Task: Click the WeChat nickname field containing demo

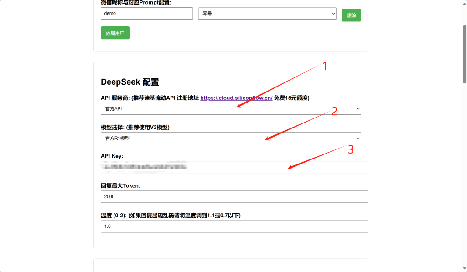Action: [x=147, y=13]
